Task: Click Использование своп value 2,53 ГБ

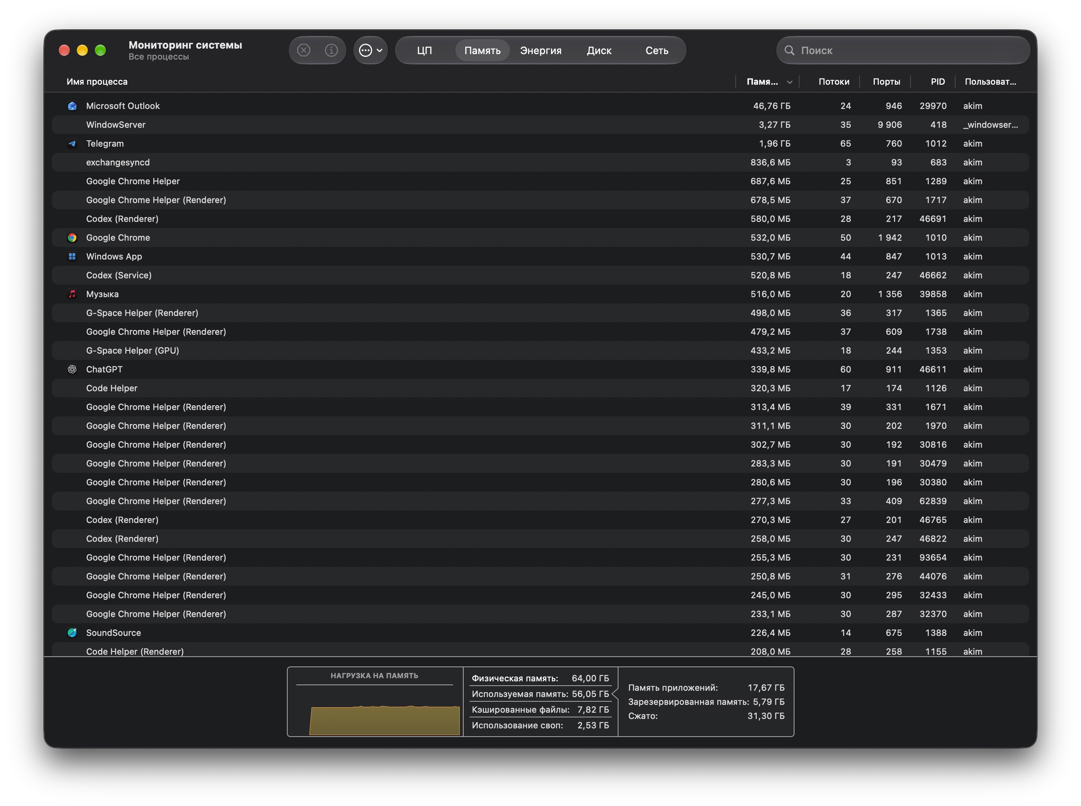Action: coord(593,726)
